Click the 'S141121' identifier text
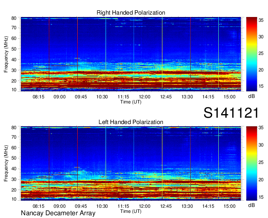The width and height of the screenshot is (268, 218). pyautogui.click(x=231, y=113)
